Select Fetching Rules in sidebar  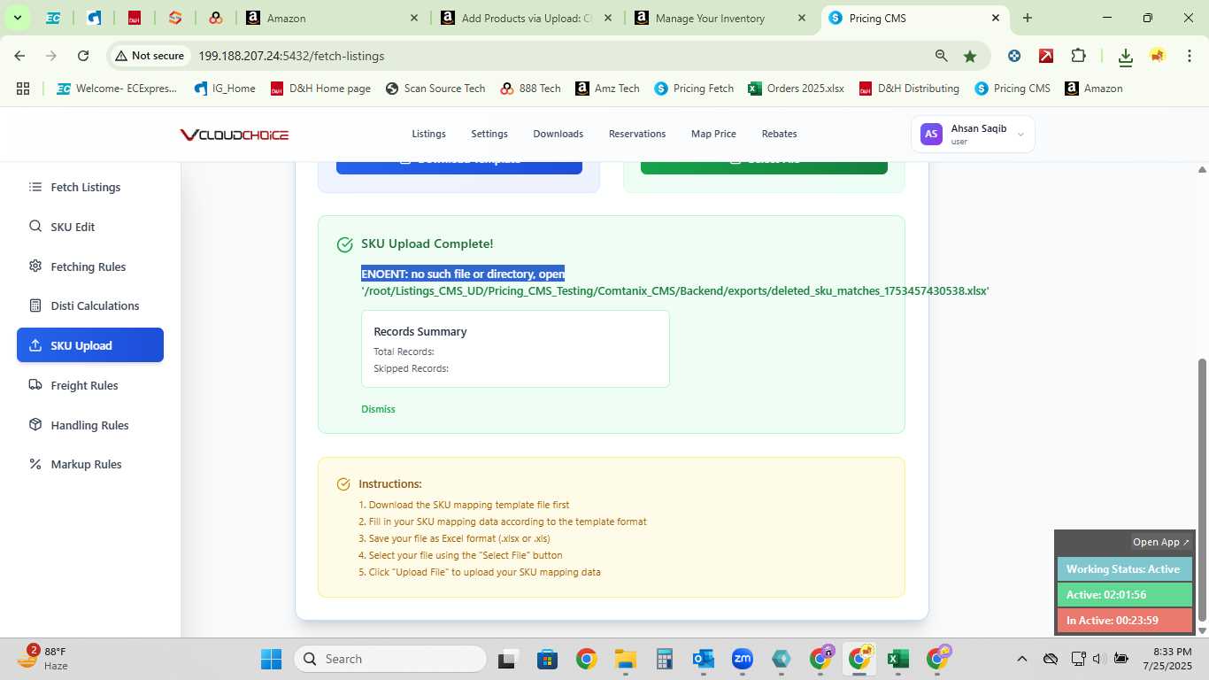pyautogui.click(x=90, y=267)
